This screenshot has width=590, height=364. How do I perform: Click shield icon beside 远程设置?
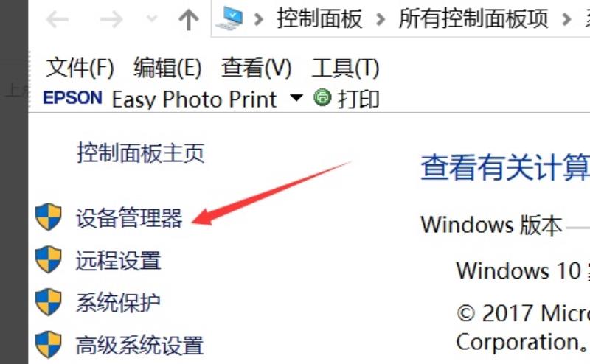[48, 259]
